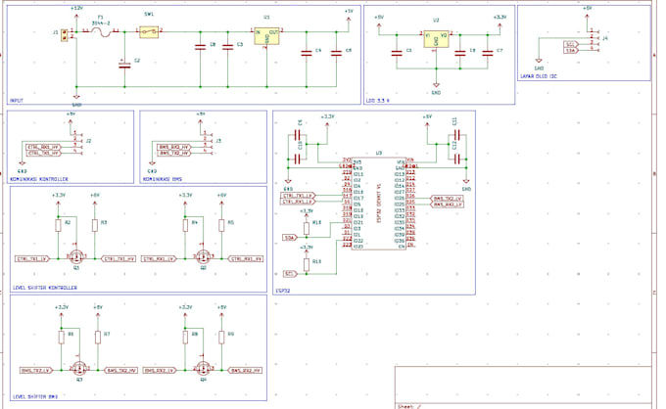Select BMS_TX2_HV label right of Q3

click(x=121, y=371)
